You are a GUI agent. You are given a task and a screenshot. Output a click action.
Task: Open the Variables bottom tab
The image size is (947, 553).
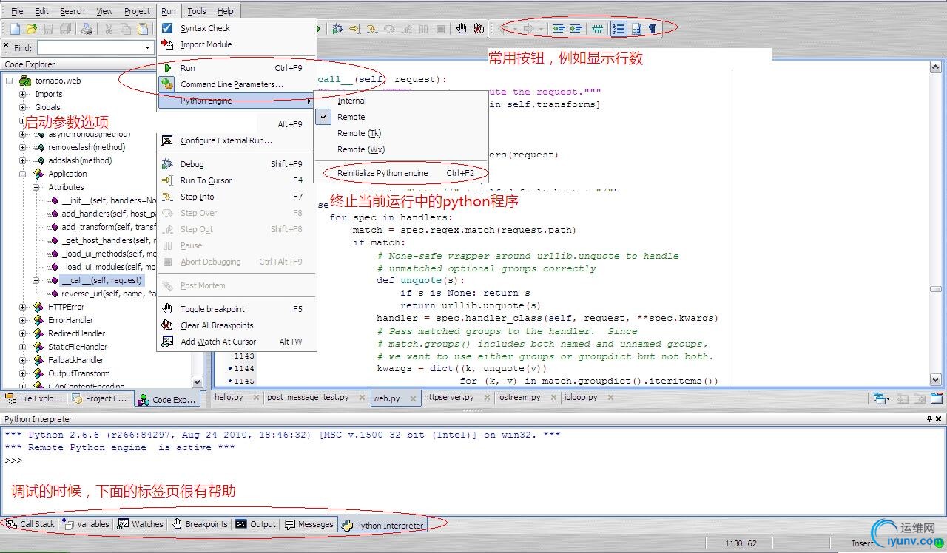point(87,524)
